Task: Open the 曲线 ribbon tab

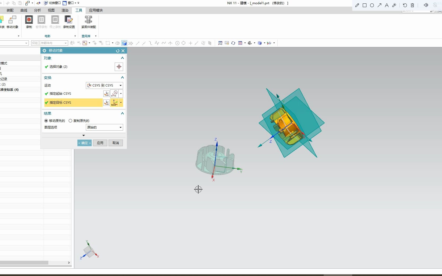Action: click(24, 10)
